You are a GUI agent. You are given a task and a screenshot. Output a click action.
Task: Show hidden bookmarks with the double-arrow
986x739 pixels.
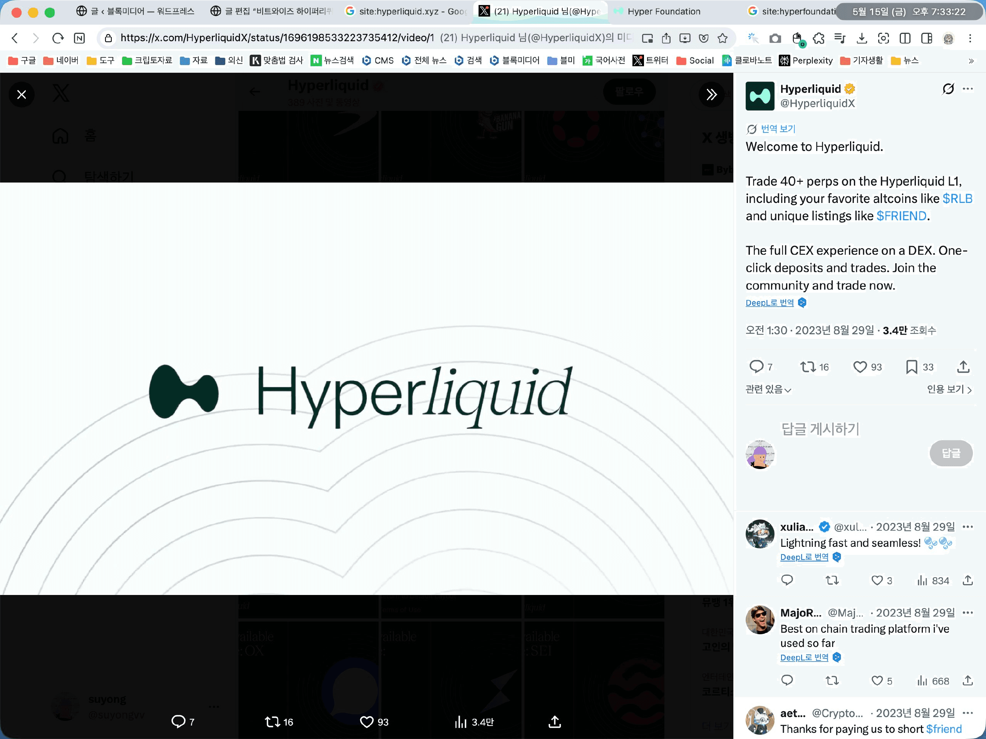(x=971, y=60)
